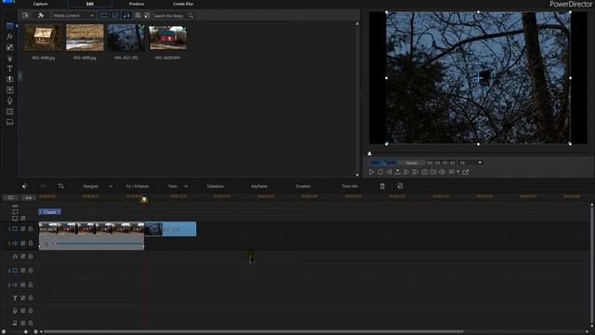Expand the Tools dropdown arrow
Screen dimensions: 595x335
pyautogui.click(x=186, y=186)
